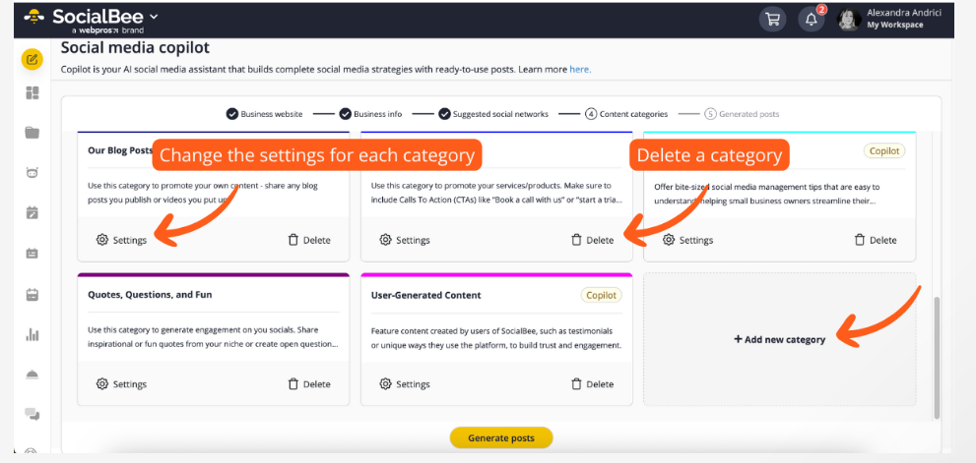Click description 'Offer bite-sized social media management tips'
Screen dimensions: 976x463
(767, 194)
